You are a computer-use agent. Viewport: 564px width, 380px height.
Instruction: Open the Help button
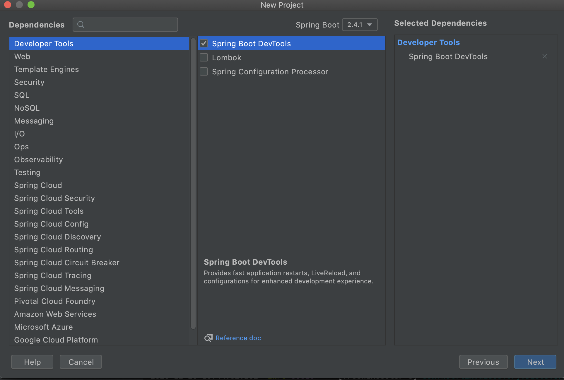tap(32, 362)
